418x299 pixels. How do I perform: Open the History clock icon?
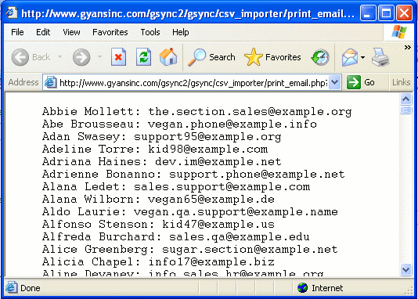[x=320, y=57]
